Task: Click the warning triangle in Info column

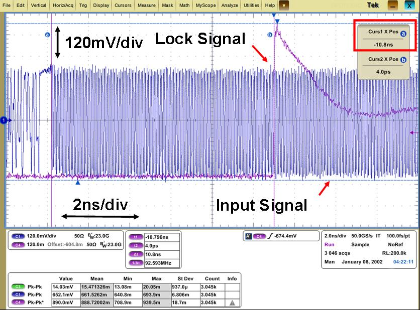Action: coord(232,303)
